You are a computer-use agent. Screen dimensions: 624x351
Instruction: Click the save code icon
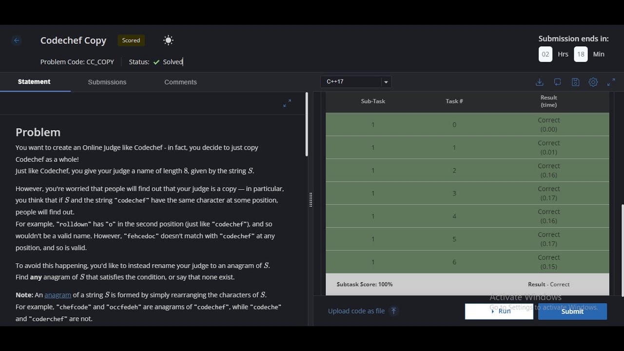[x=575, y=82]
